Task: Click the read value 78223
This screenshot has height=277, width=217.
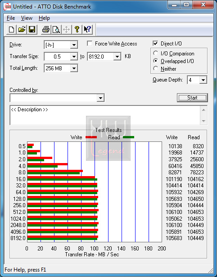Action: pyautogui.click(x=197, y=172)
